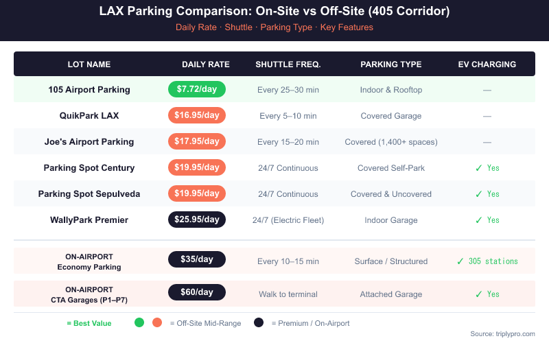Click the EV checkmark for Parking Spot Century
Screen dimensions: 549x343
click(476, 167)
